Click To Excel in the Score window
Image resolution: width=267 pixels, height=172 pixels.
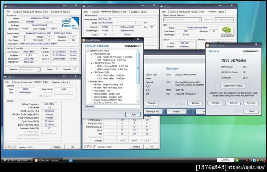click(234, 103)
